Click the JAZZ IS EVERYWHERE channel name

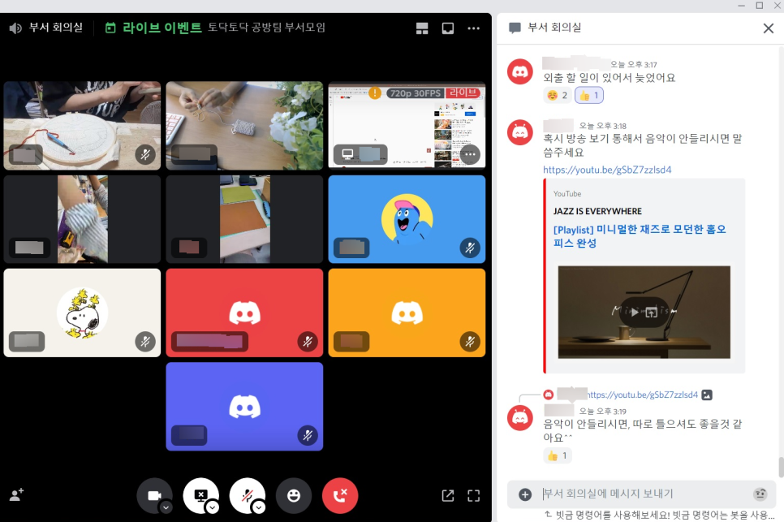pos(597,211)
